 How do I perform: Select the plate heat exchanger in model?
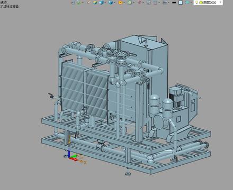point(85,91)
